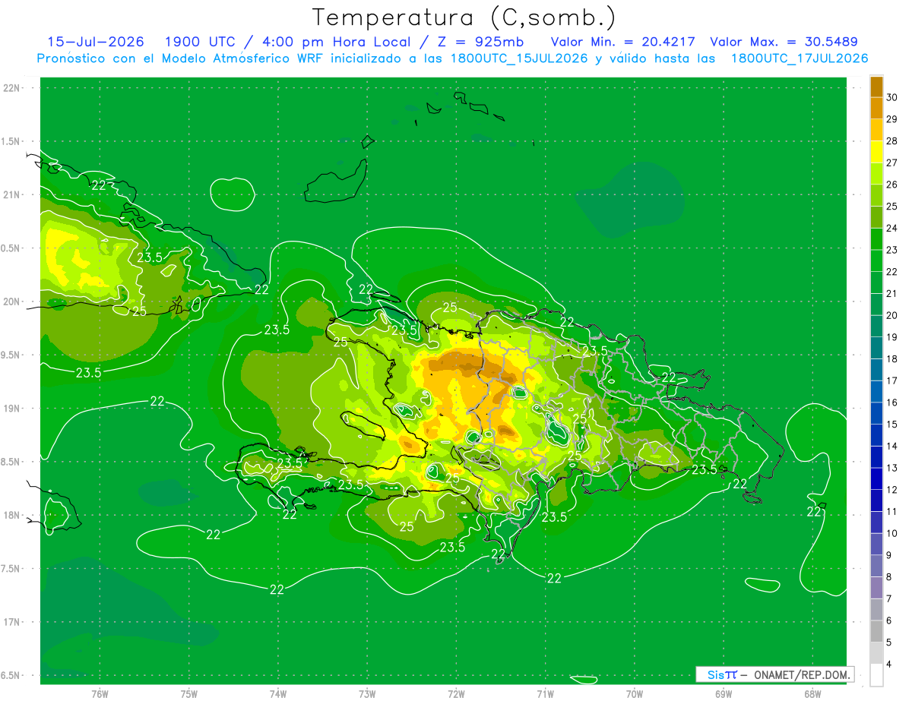The width and height of the screenshot is (912, 704).
Task: Click the "ONAMET/REP.DOM." credit label
Action: 803,674
